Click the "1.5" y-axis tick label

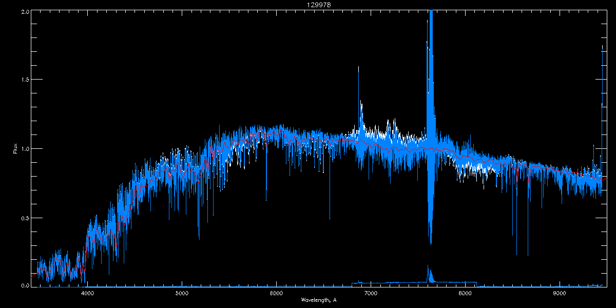pos(25,80)
